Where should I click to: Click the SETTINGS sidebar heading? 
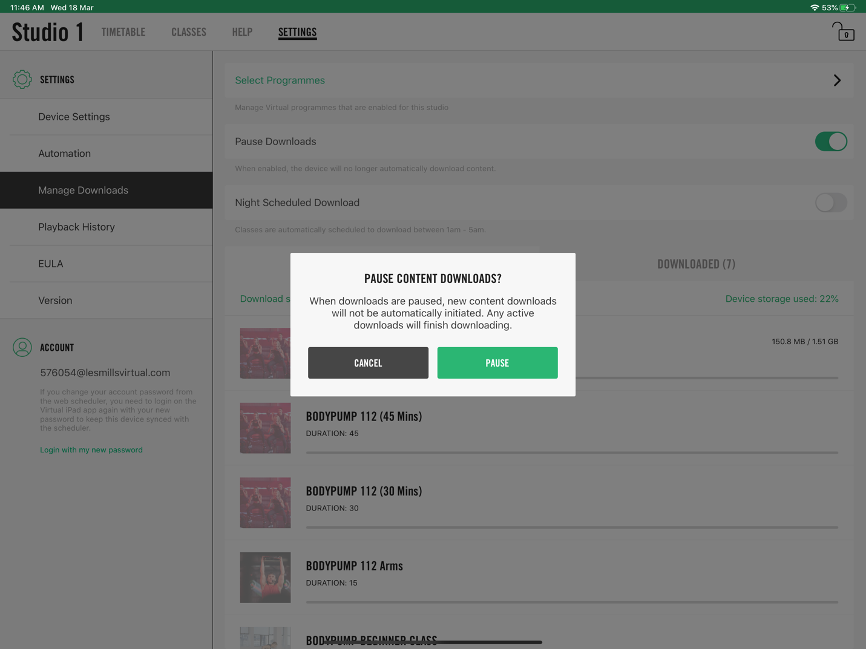pos(57,80)
